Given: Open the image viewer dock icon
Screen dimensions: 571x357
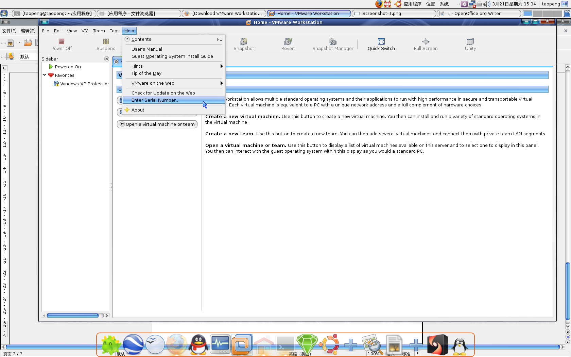Looking at the screenshot, I should (373, 344).
